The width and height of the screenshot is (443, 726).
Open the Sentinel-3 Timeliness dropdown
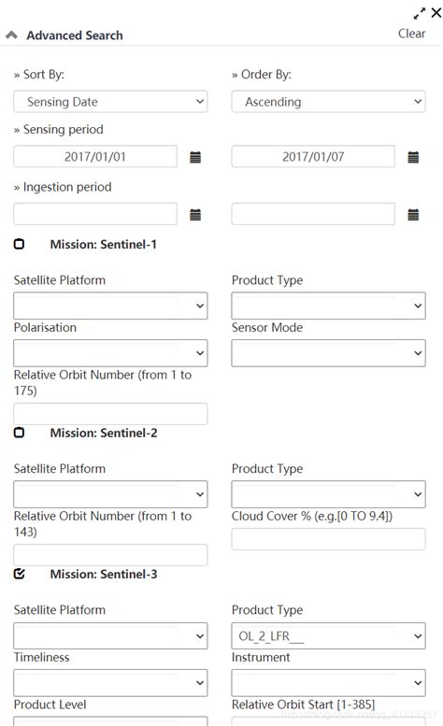110,683
